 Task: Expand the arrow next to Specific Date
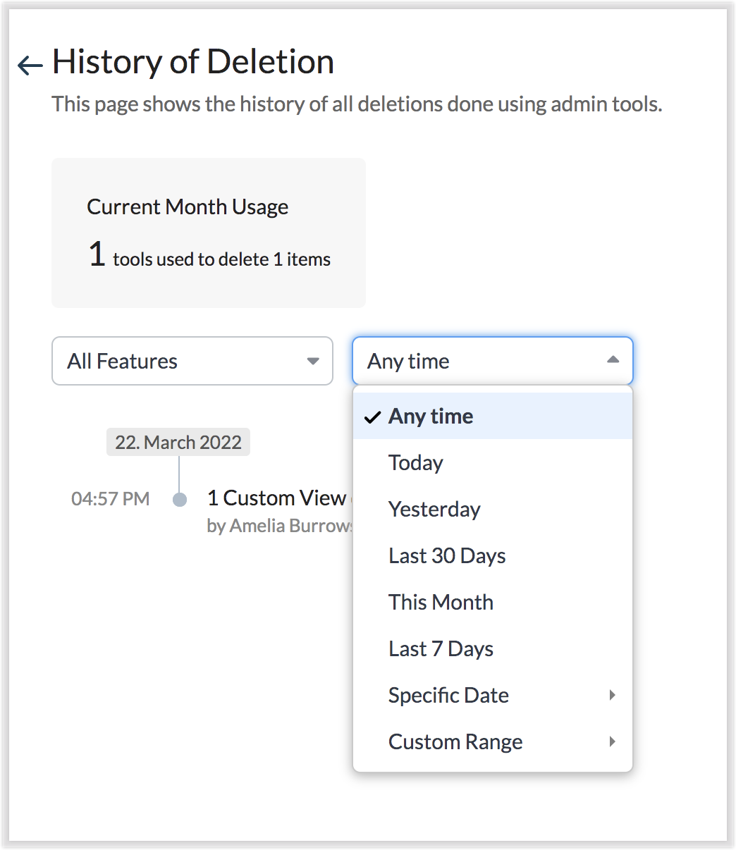(x=612, y=695)
